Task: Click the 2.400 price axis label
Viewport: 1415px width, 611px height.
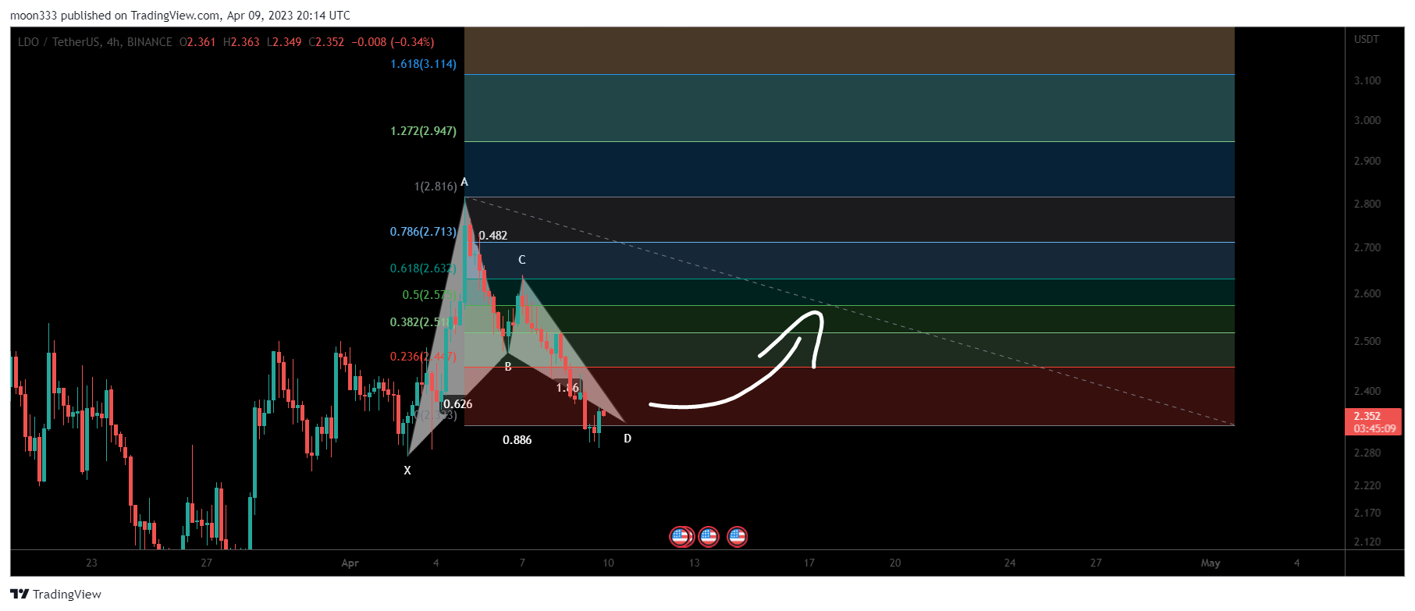Action: pyautogui.click(x=1367, y=391)
